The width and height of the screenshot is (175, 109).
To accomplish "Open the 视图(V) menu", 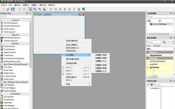I will pos(26,5).
